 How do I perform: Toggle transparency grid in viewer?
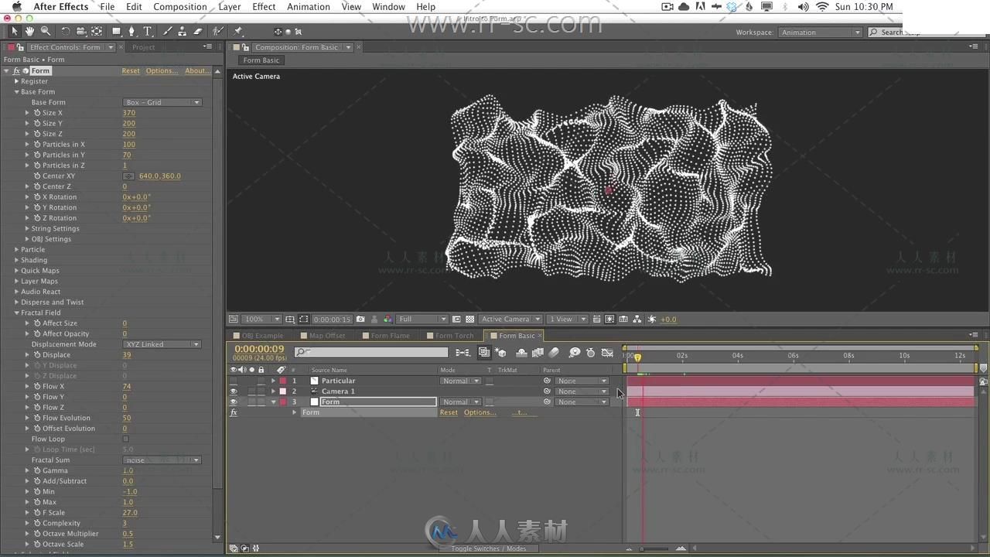pos(469,319)
